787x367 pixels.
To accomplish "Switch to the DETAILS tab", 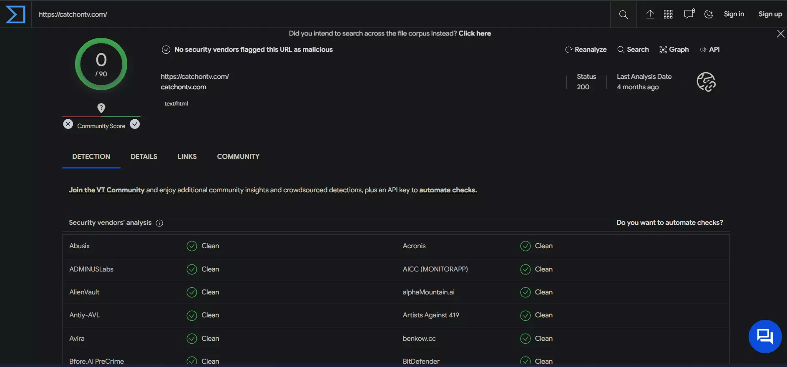I will point(144,157).
